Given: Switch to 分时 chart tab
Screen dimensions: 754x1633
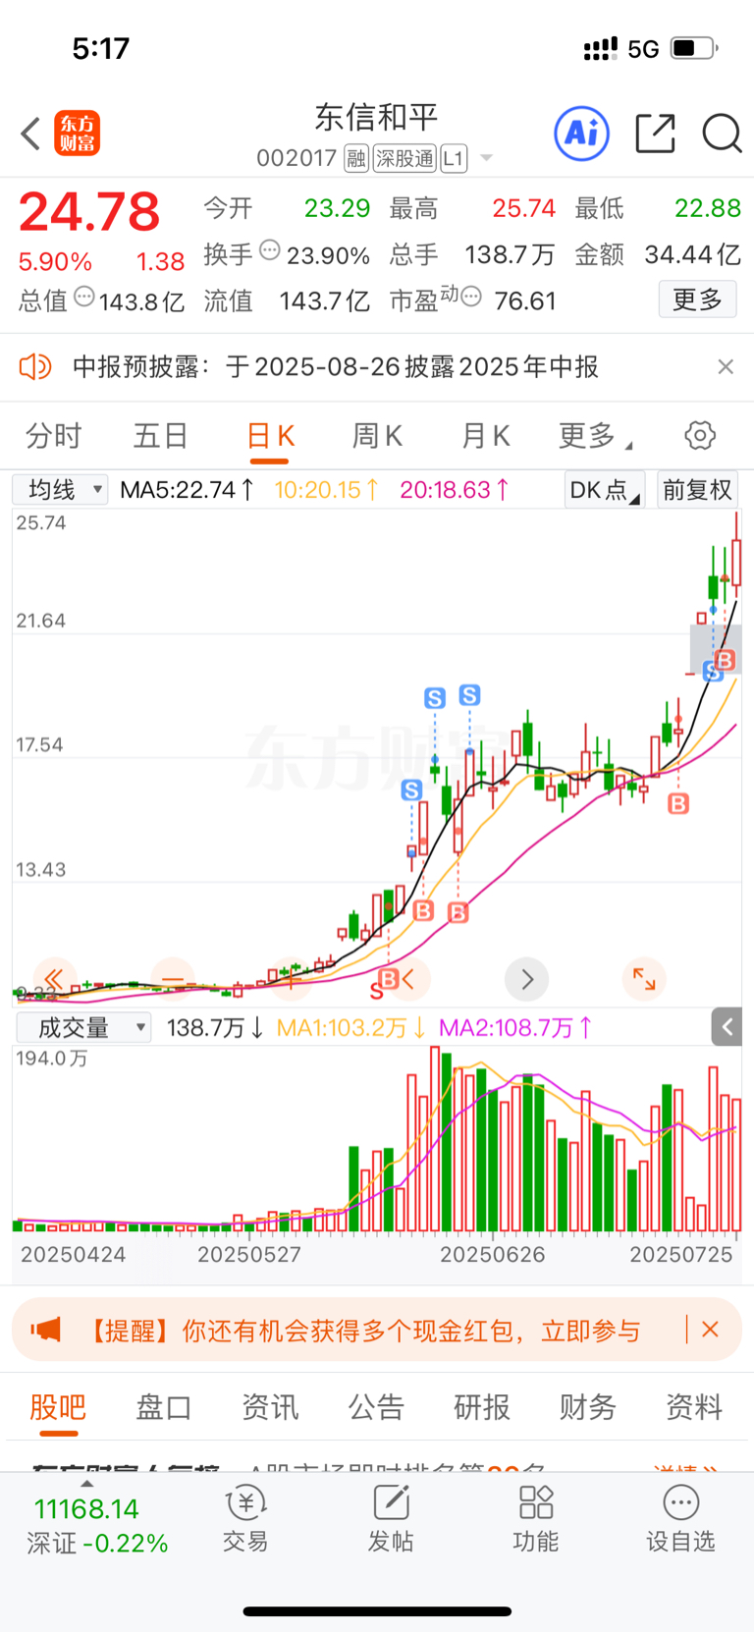Looking at the screenshot, I should [54, 436].
